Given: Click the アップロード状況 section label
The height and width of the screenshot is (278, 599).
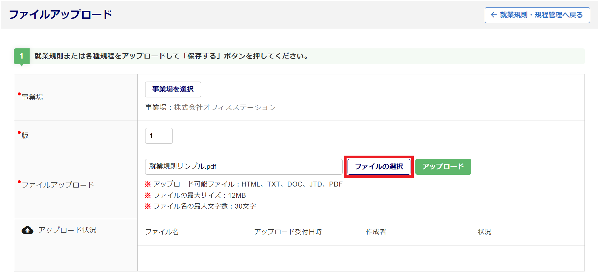Looking at the screenshot, I should (67, 230).
